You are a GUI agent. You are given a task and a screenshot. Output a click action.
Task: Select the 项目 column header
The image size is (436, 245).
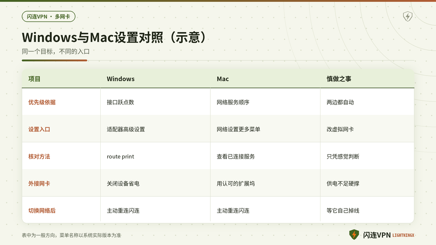34,79
